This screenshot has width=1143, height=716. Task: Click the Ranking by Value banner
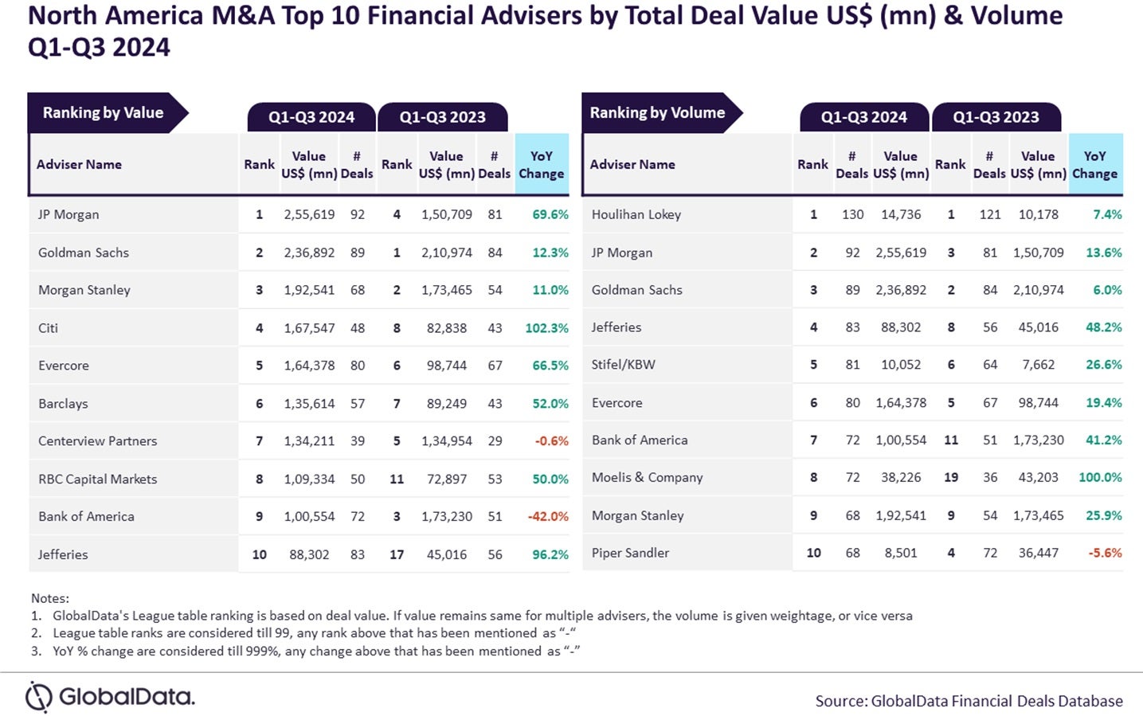104,113
